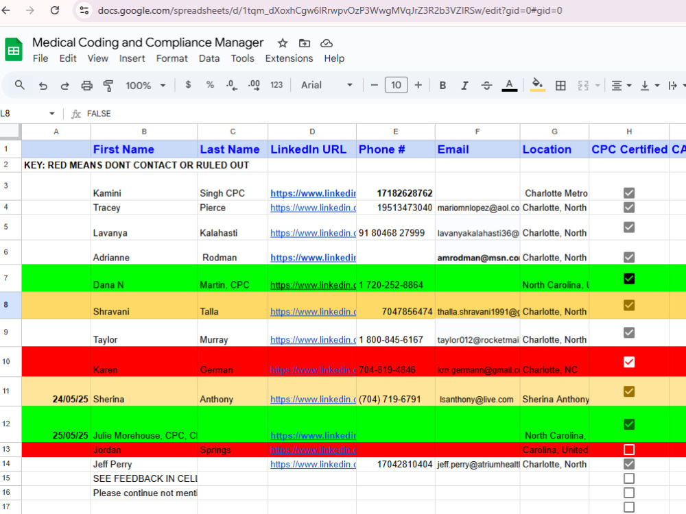
Task: Uncheck CPC Certified box for Kamini
Action: (629, 193)
